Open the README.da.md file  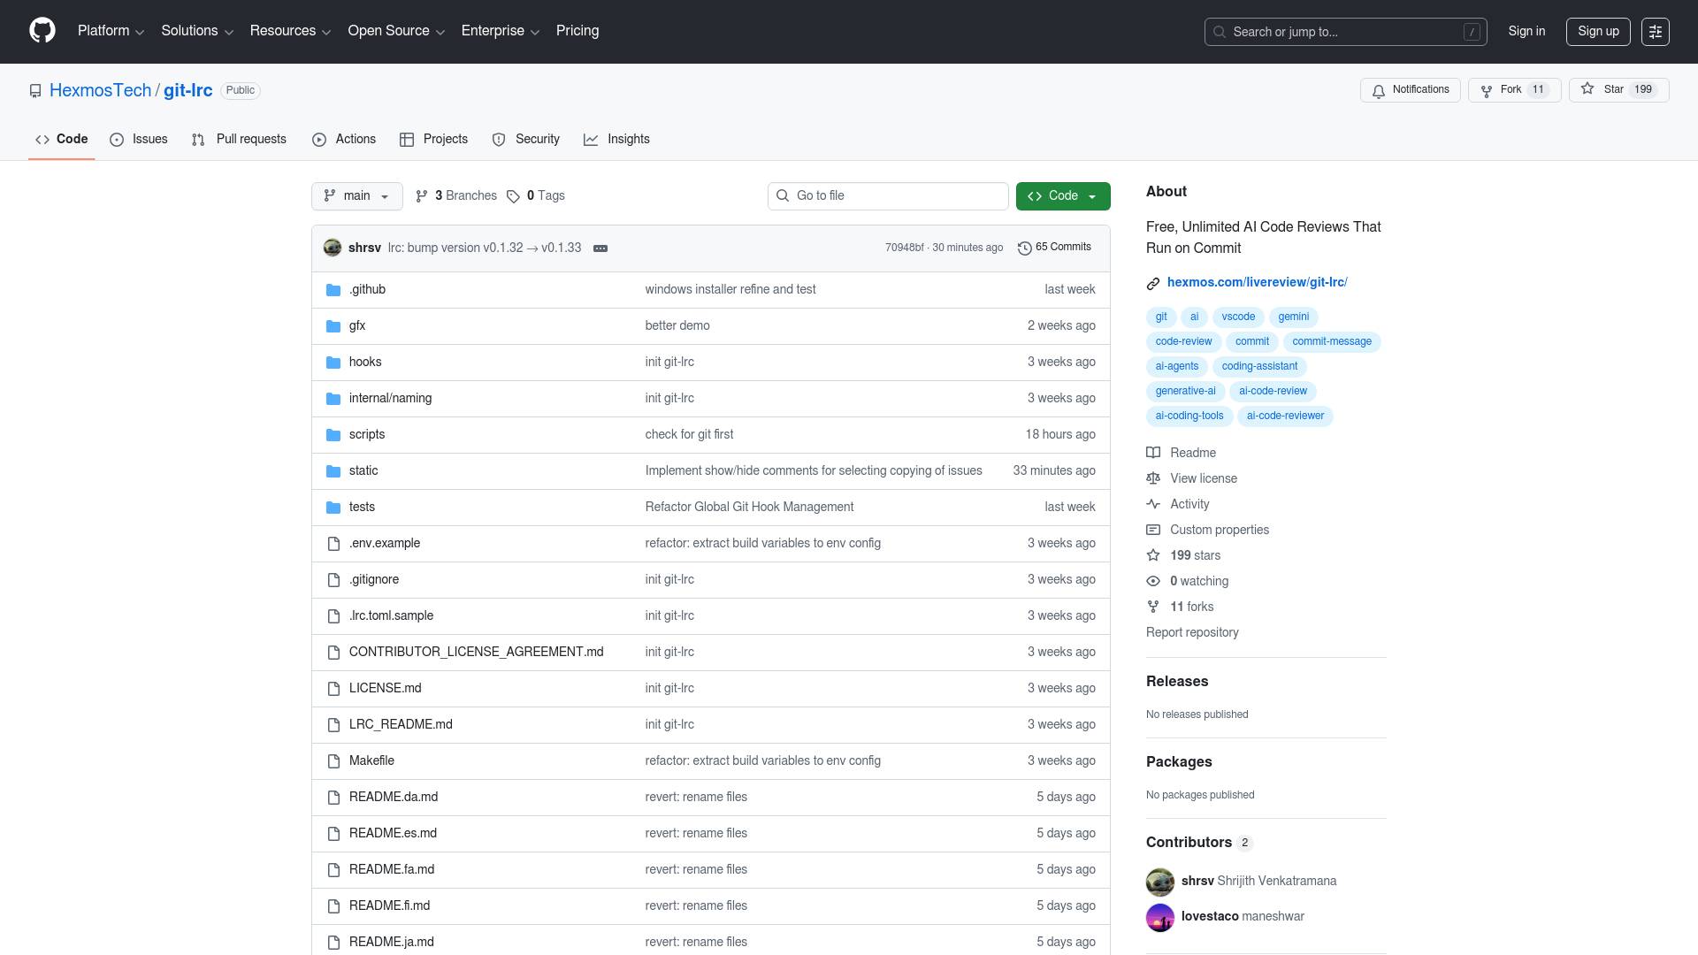394,798
